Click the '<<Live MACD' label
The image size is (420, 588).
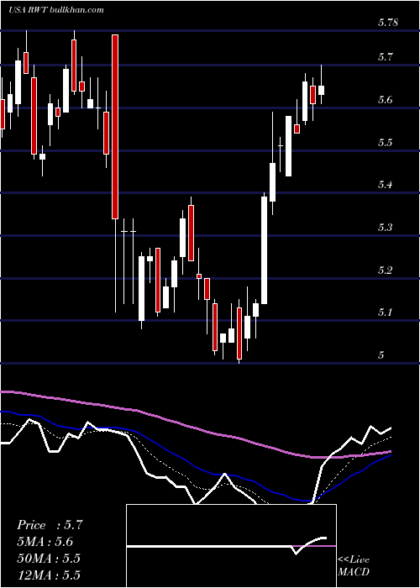click(354, 566)
